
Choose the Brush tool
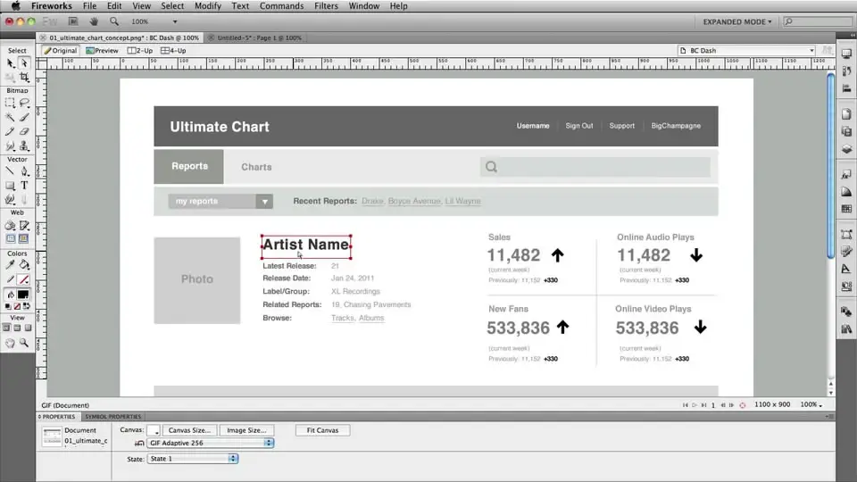pos(24,118)
